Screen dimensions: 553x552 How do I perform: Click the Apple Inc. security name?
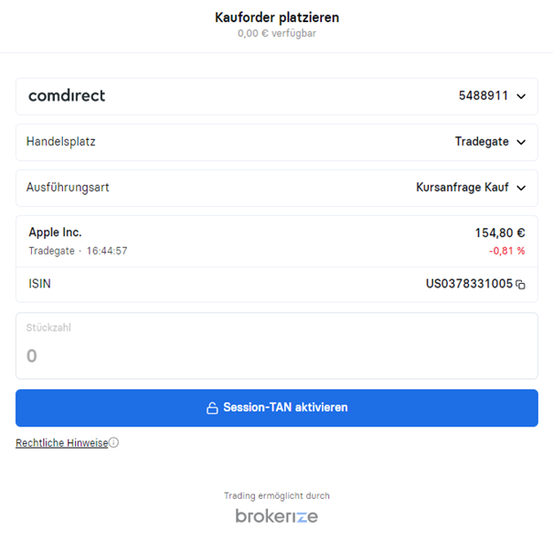click(x=55, y=233)
